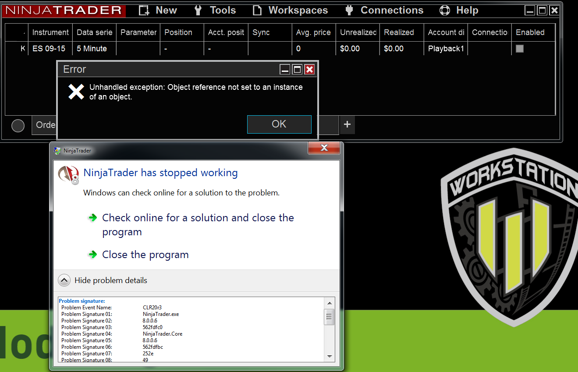Open the Connections menu
578x372 pixels.
384,10
